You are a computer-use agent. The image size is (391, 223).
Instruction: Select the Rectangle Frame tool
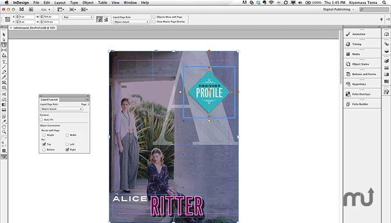coord(4,83)
